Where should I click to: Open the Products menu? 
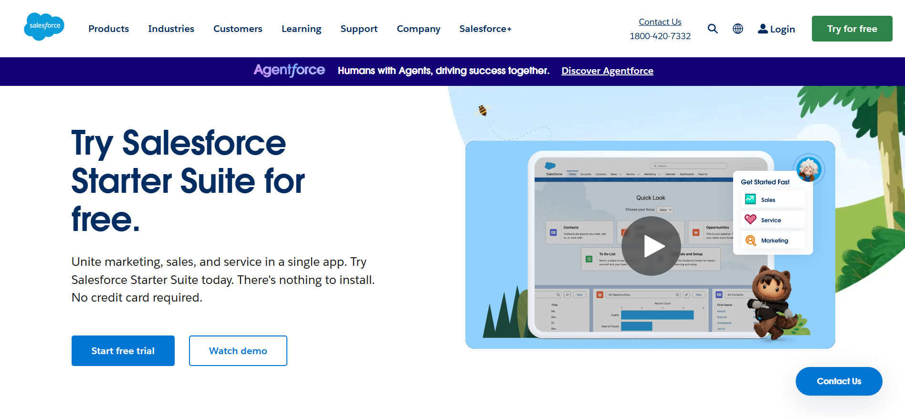click(x=109, y=29)
